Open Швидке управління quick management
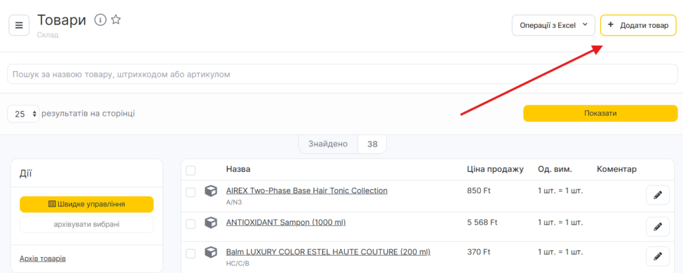Viewport: 683px width, 273px height. [87, 204]
